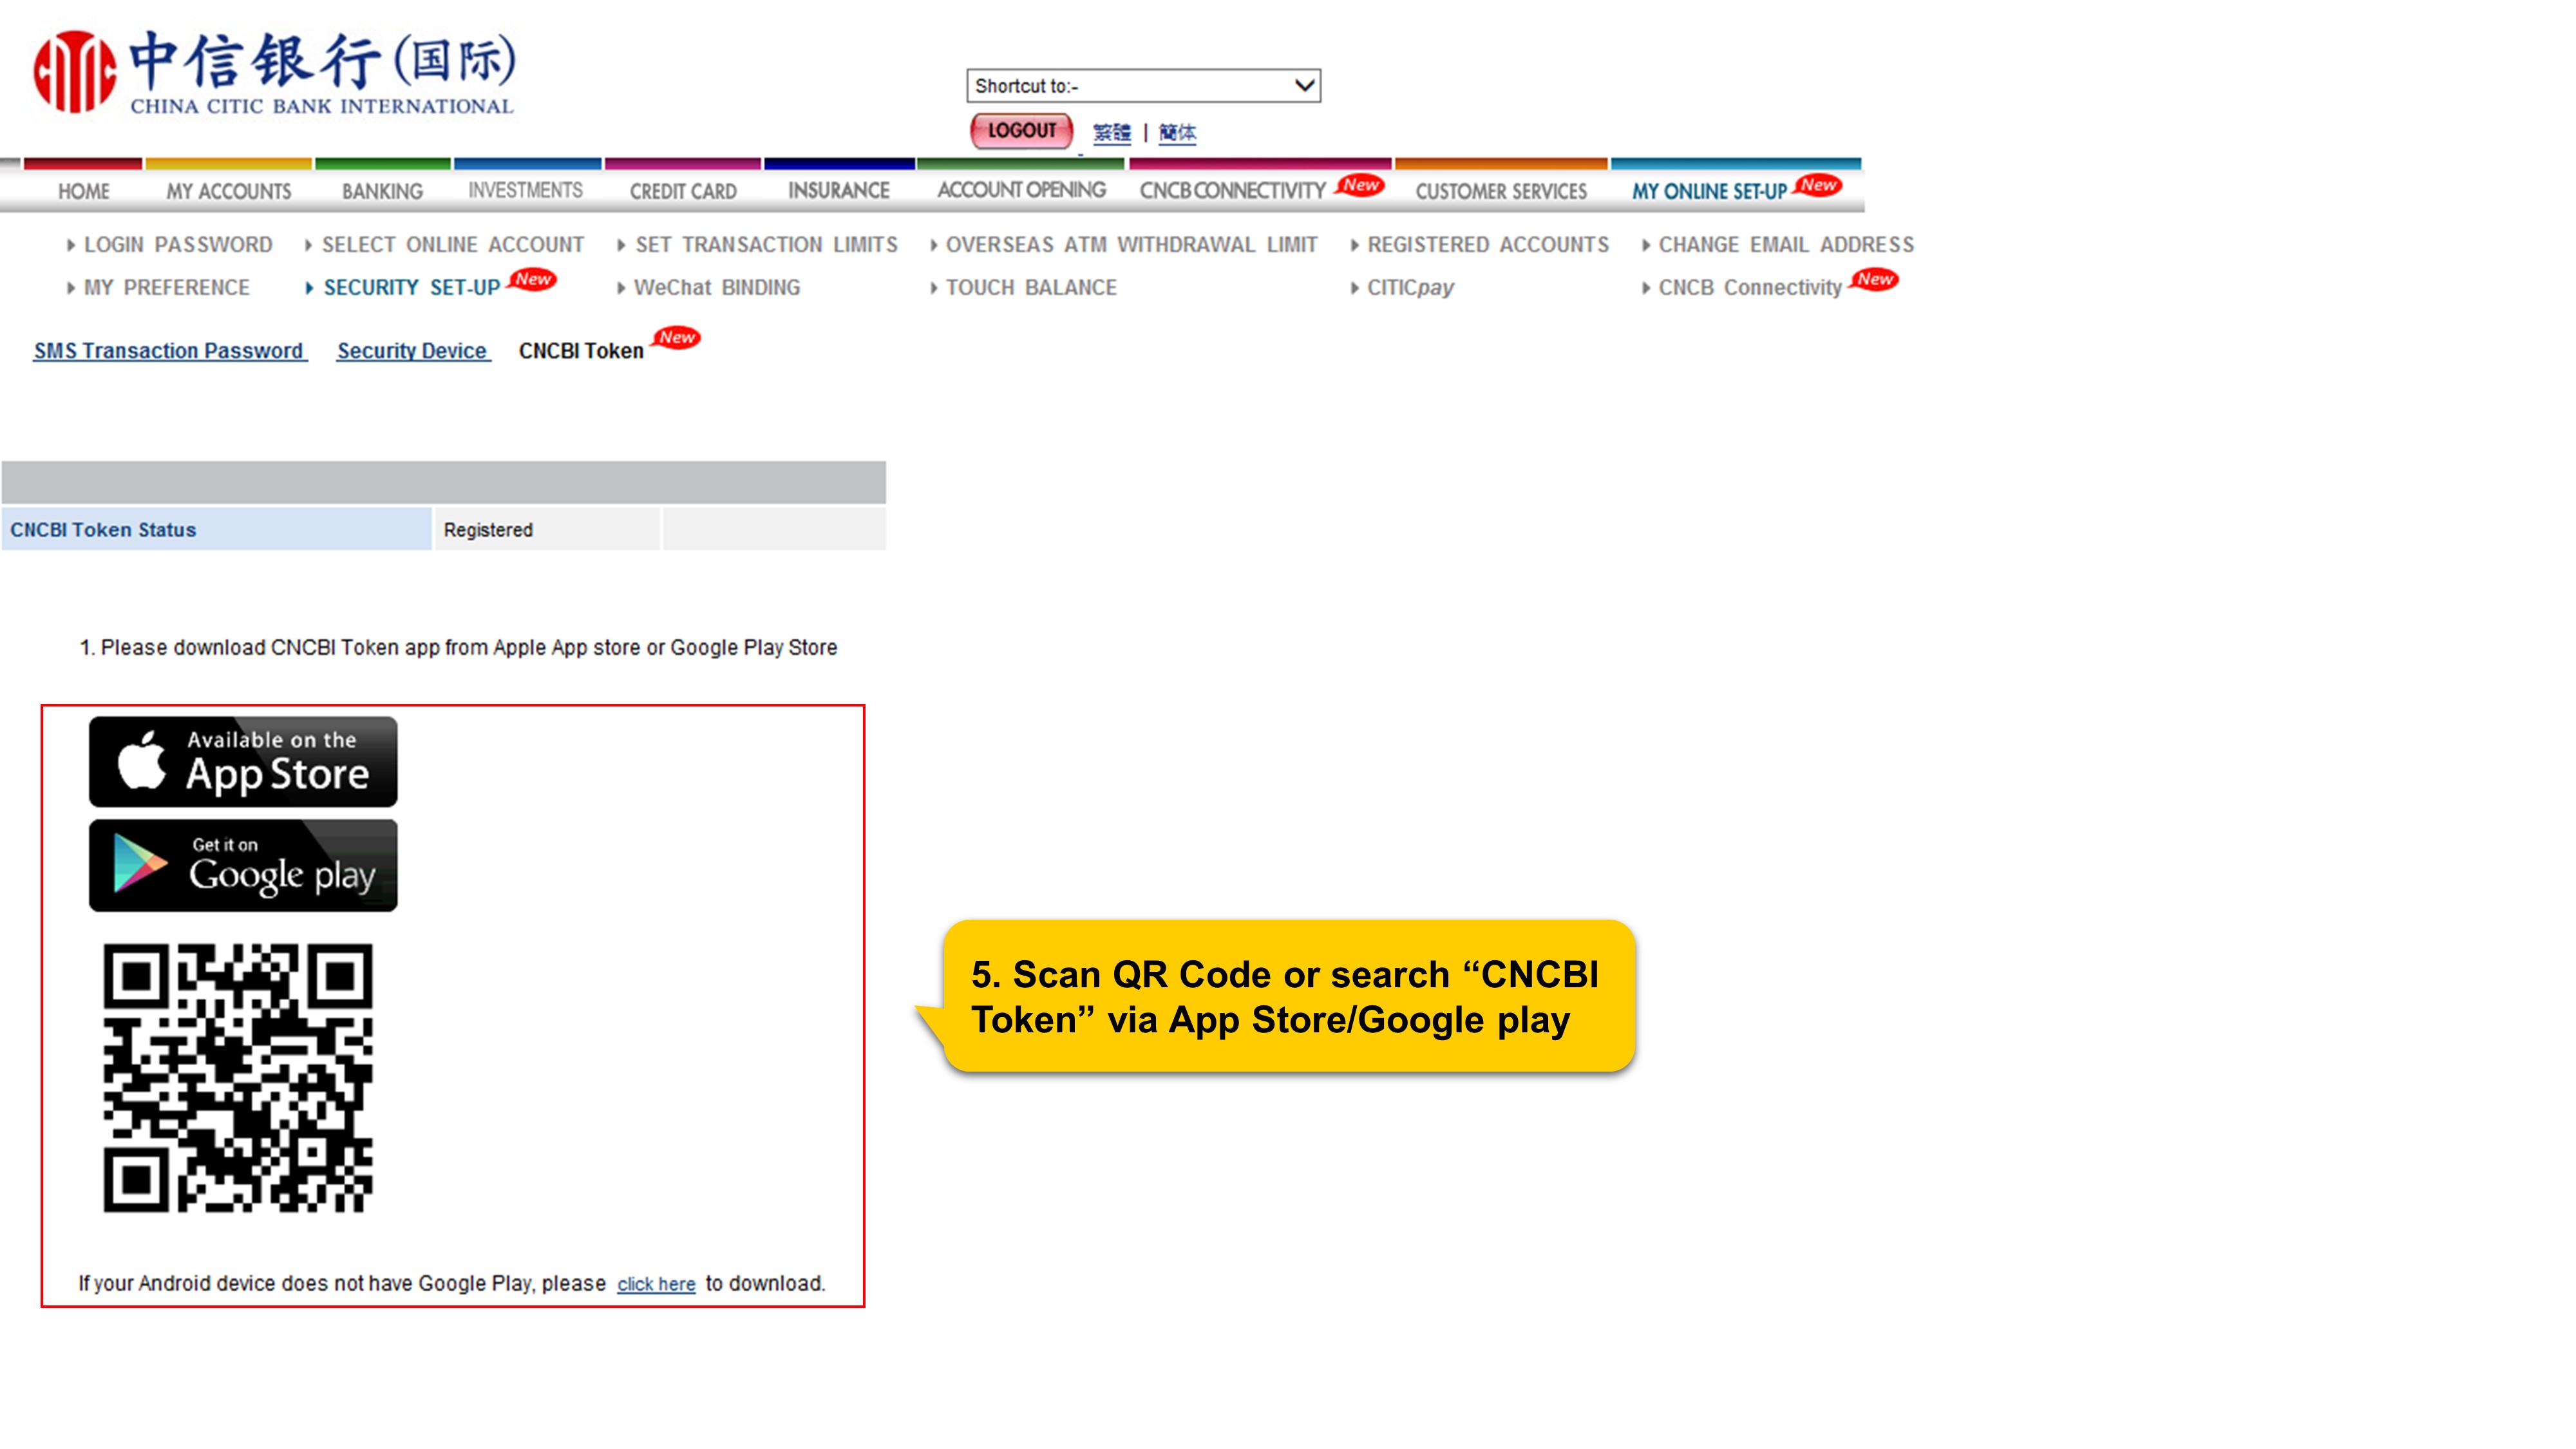Image resolution: width=2576 pixels, height=1449 pixels.
Task: Open SELECT ONLINE ACCOUNT submenu
Action: point(453,245)
